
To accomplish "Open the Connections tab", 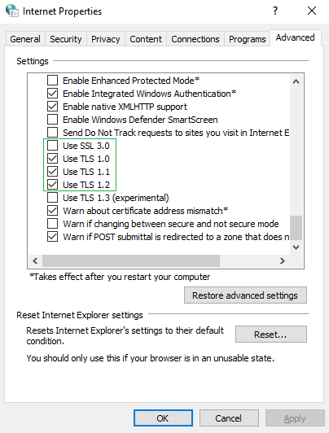I will pyautogui.click(x=195, y=39).
